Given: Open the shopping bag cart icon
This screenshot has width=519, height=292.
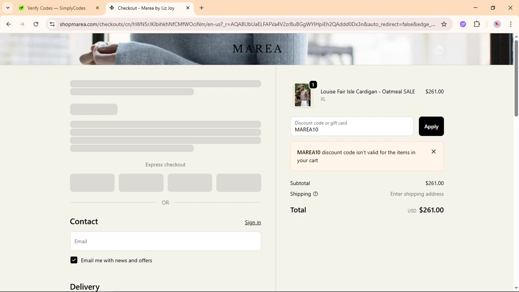Looking at the screenshot, I should [439, 49].
